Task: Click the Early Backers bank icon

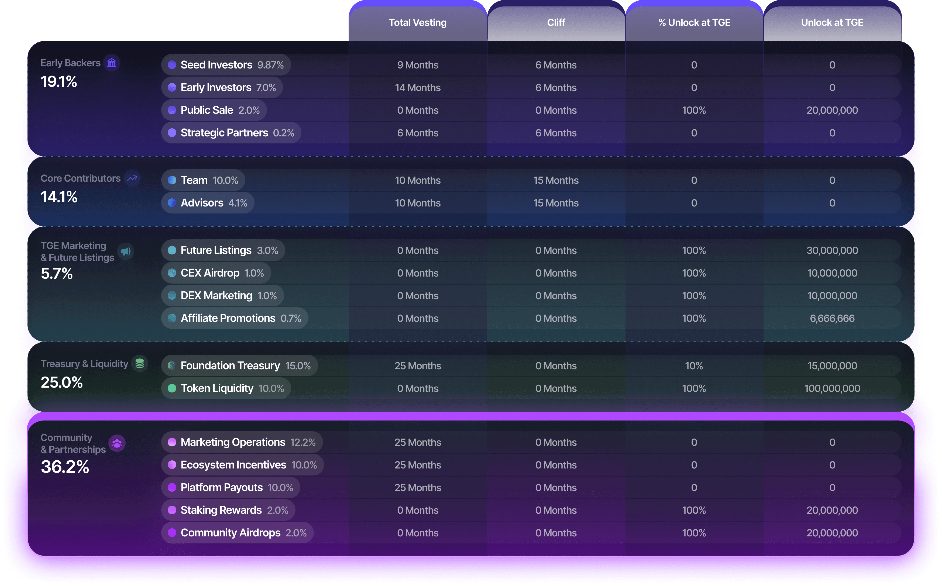Action: point(112,63)
